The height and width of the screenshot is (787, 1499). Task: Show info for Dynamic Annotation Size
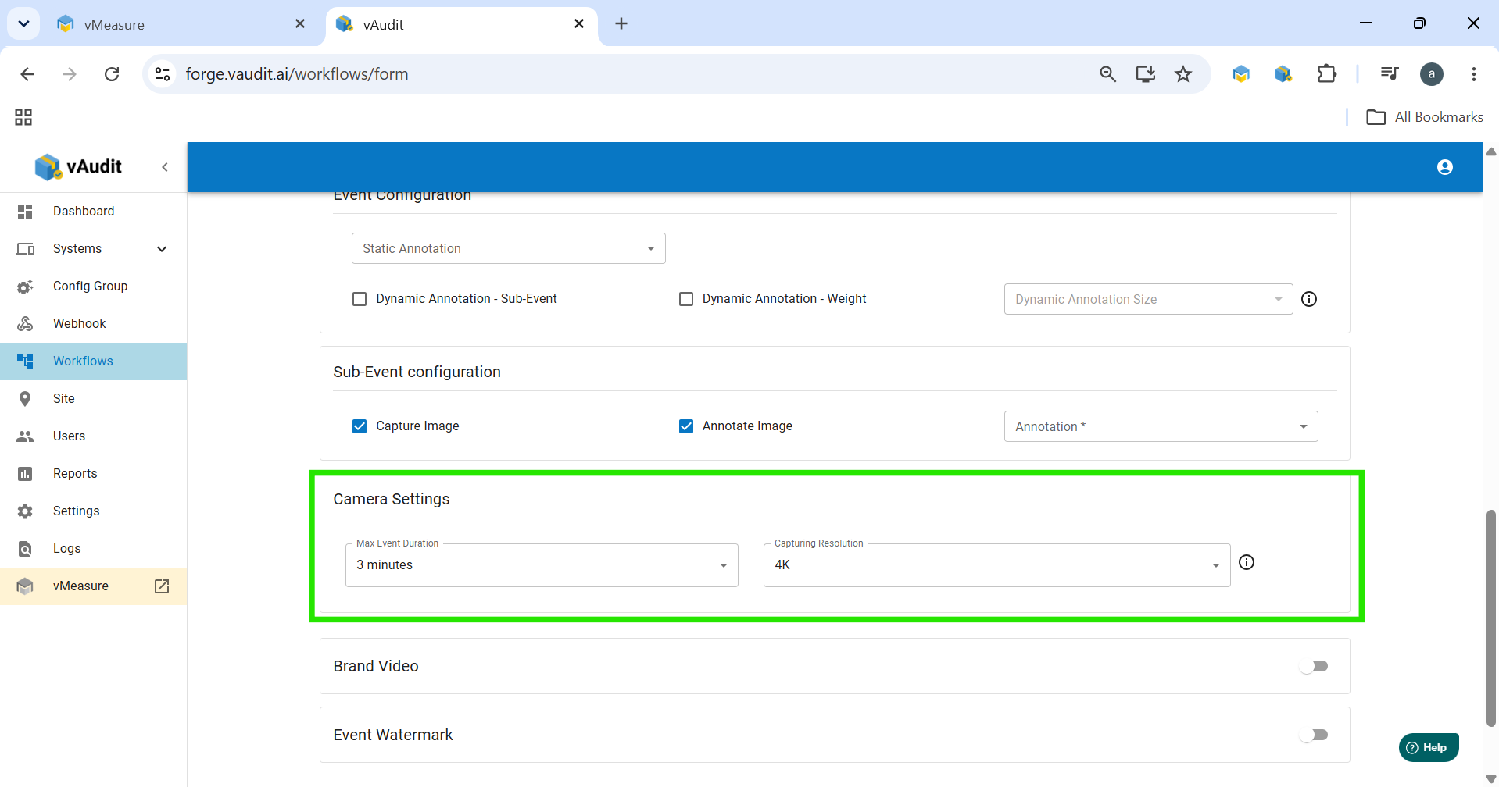click(x=1309, y=299)
